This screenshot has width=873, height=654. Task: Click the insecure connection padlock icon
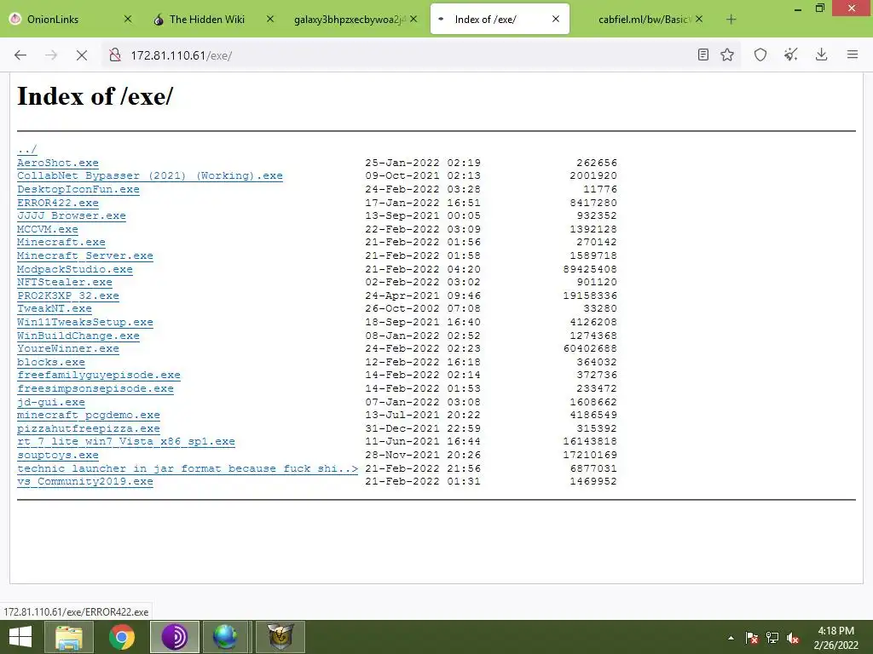coord(115,55)
